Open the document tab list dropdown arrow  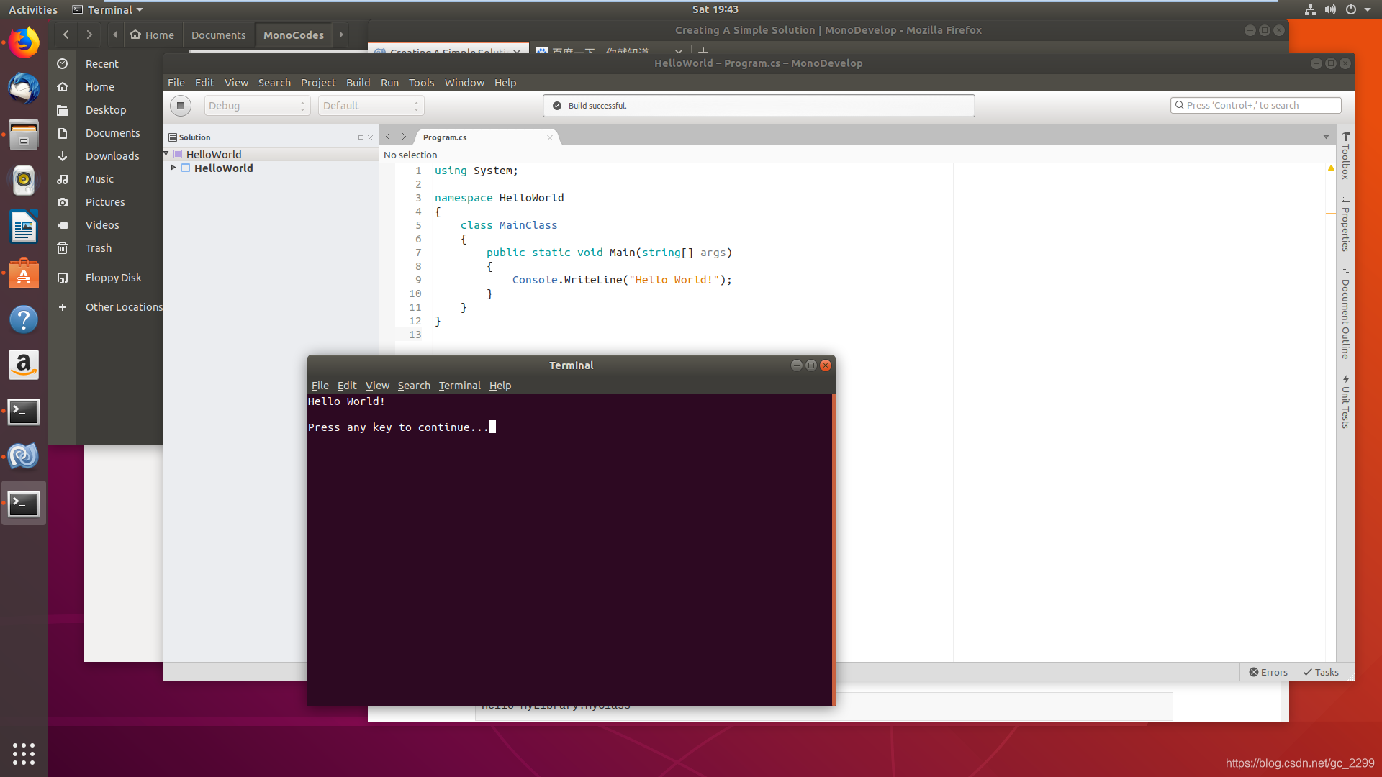[1326, 137]
